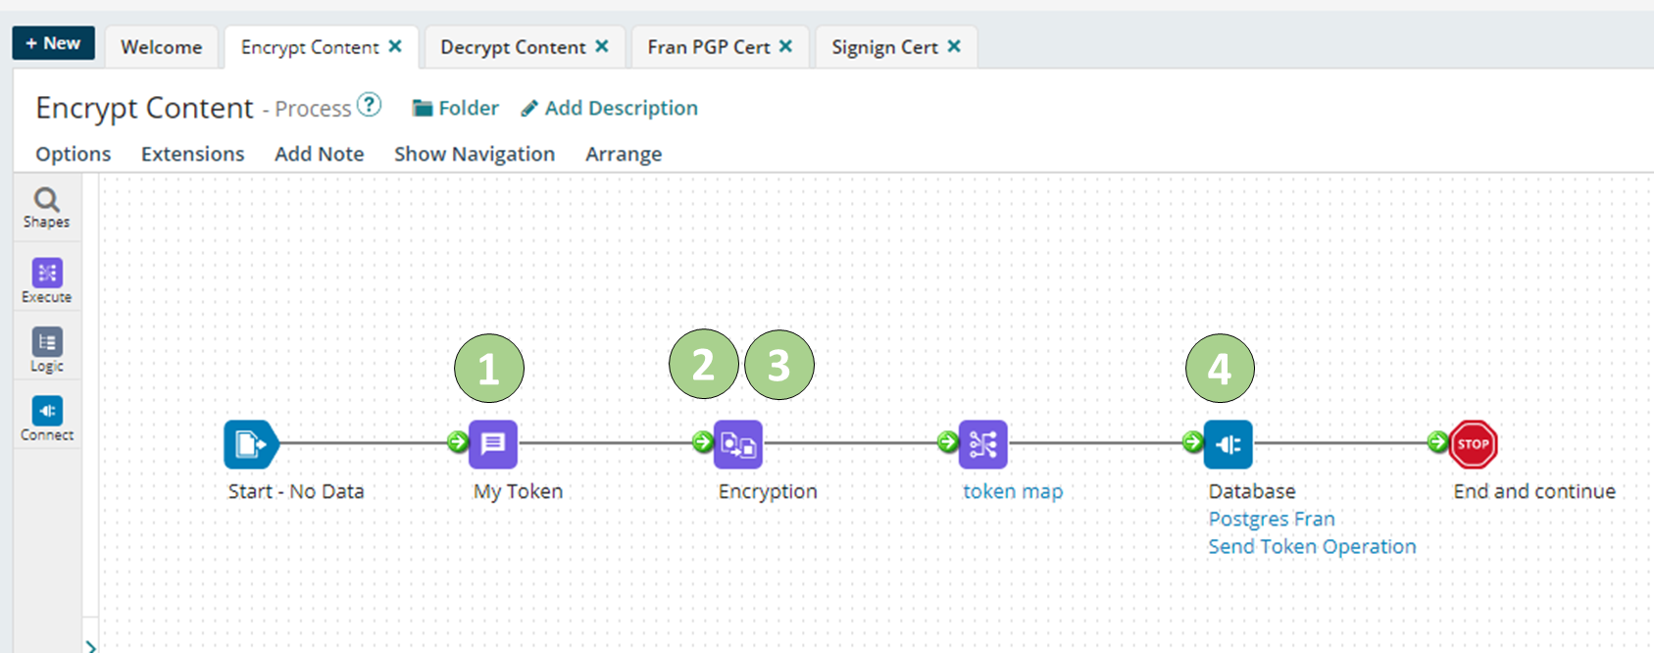The height and width of the screenshot is (653, 1654).
Task: Close the Signign Cert tab
Action: (x=954, y=46)
